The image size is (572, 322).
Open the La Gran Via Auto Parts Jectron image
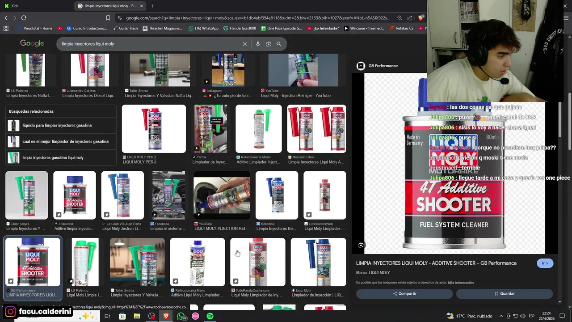tap(122, 195)
